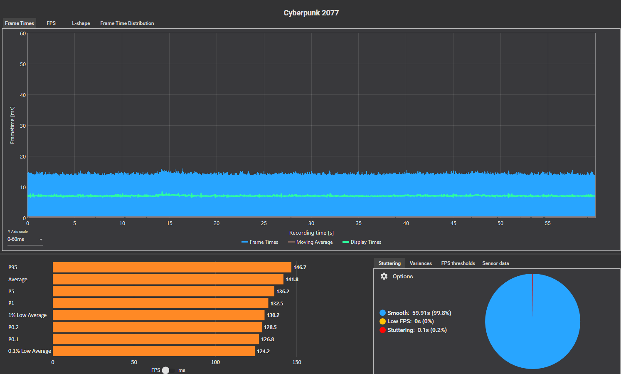Open the Variances tab
The height and width of the screenshot is (374, 621).
click(x=421, y=263)
